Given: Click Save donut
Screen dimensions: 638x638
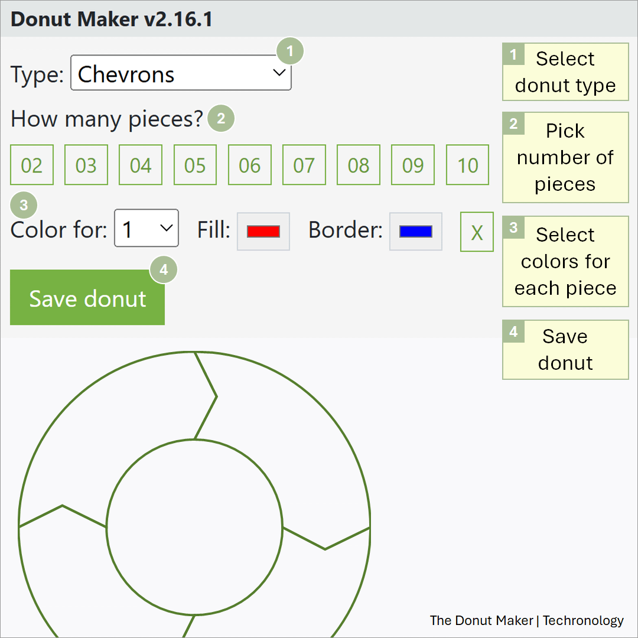Looking at the screenshot, I should point(87,297).
